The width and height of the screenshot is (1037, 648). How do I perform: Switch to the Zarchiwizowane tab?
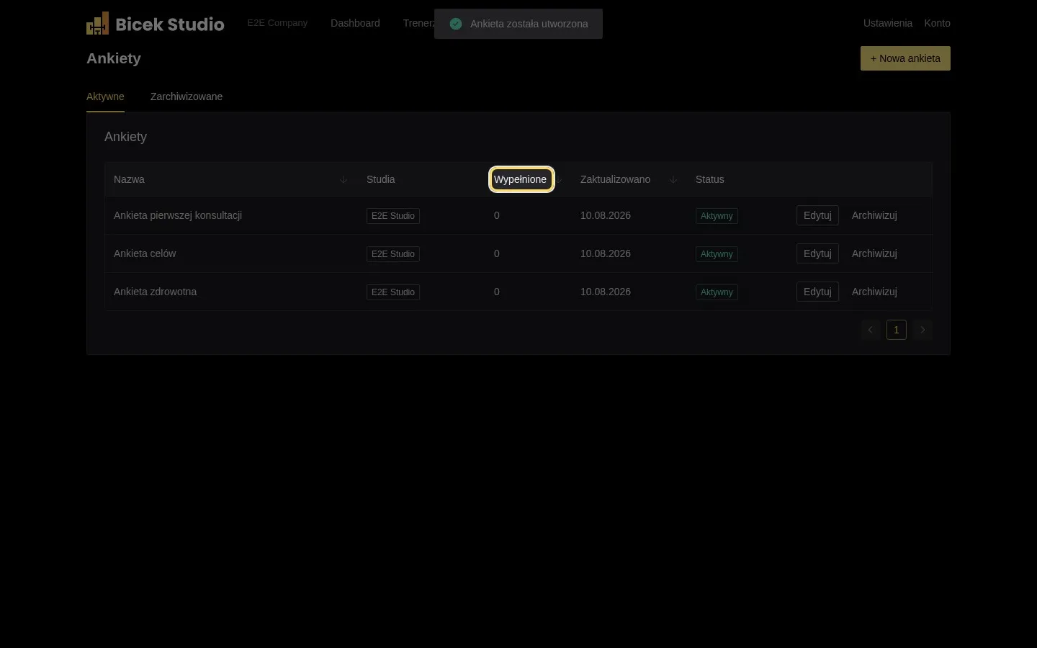pyautogui.click(x=187, y=96)
